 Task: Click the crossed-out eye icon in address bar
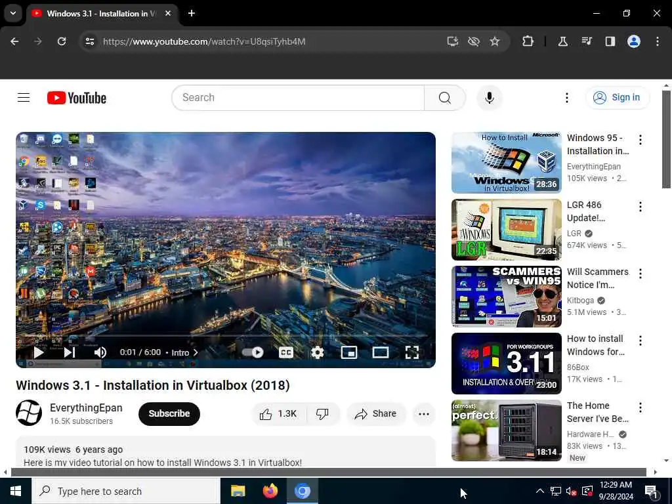coord(474,41)
